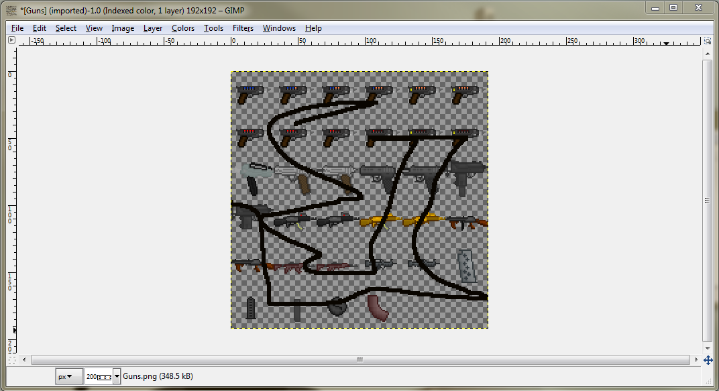Image resolution: width=719 pixels, height=391 pixels.
Task: Maximize the GIMP window
Action: (x=673, y=7)
